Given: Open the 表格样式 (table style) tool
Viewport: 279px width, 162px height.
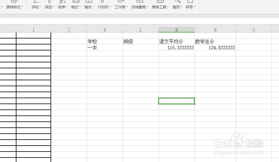Looking at the screenshot, I should [x=15, y=5].
